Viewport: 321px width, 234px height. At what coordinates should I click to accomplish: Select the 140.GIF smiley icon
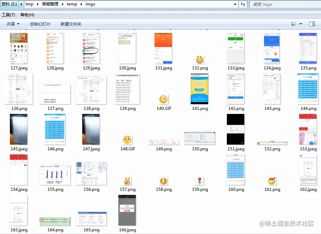coord(164,100)
